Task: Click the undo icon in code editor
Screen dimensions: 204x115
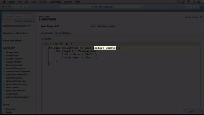Action: pyautogui.click(x=56, y=44)
